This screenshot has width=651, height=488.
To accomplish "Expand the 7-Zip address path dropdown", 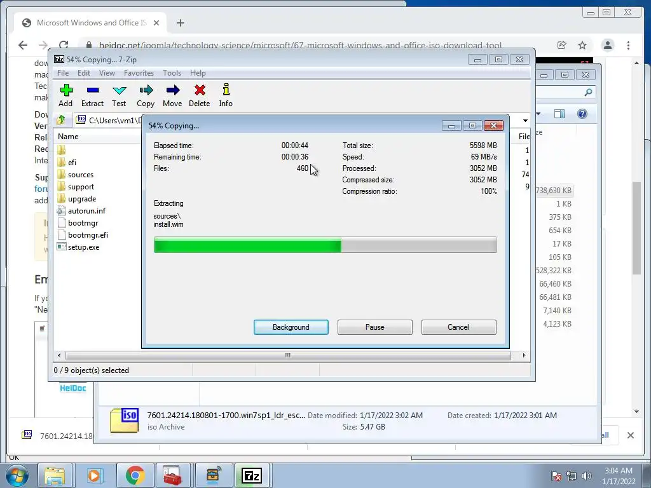I will [525, 121].
